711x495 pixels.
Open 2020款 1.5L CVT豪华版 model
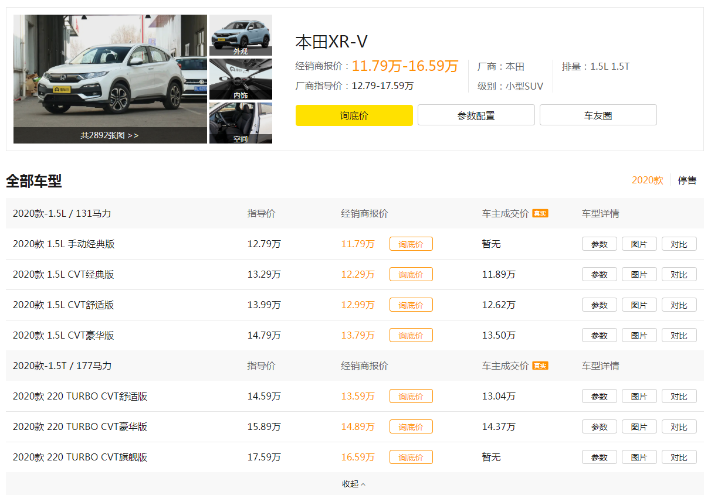coord(63,335)
